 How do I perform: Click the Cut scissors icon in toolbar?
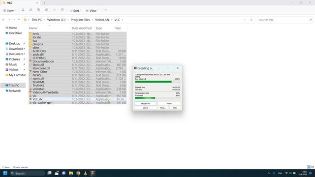coord(23,10)
